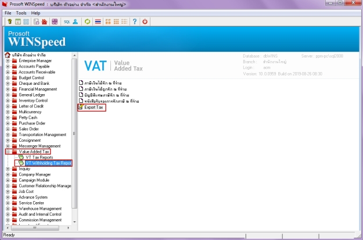Image resolution: width=363 pixels, height=240 pixels.
Task: Select Service Center tree item
Action: pyautogui.click(x=31, y=203)
